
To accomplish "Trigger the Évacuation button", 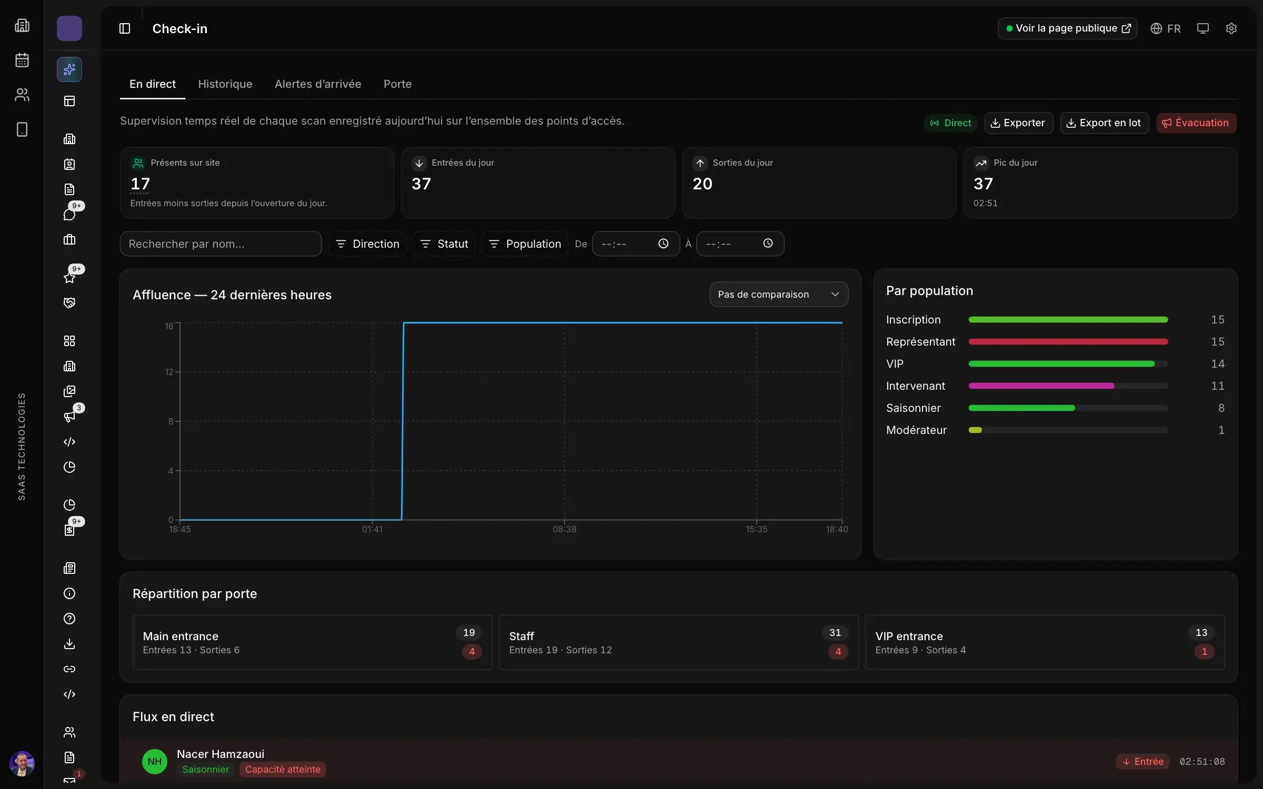I will pyautogui.click(x=1196, y=123).
